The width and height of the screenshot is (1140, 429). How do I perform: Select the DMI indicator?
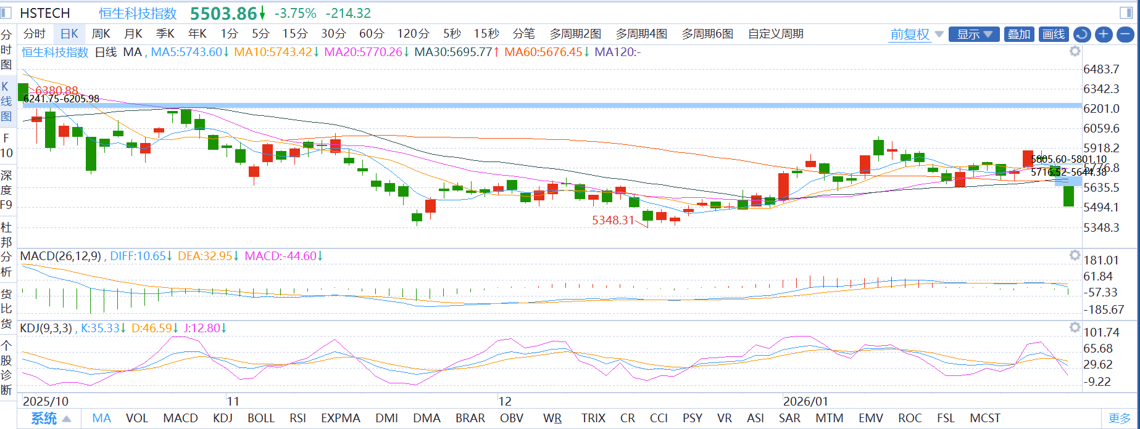tap(386, 418)
